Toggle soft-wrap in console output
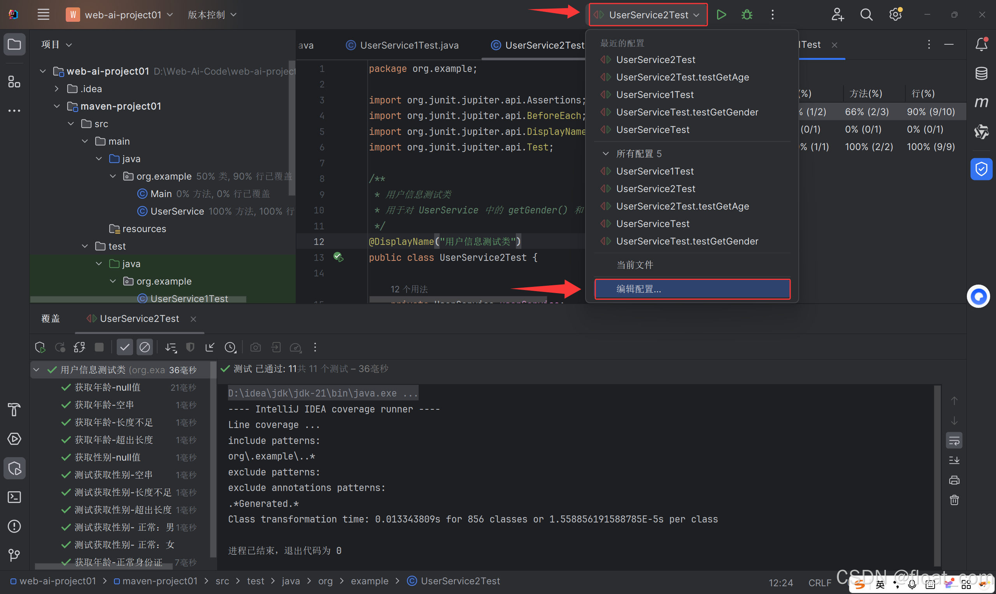 point(954,441)
